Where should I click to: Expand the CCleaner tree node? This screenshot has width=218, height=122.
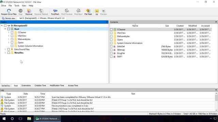[x=9, y=33]
